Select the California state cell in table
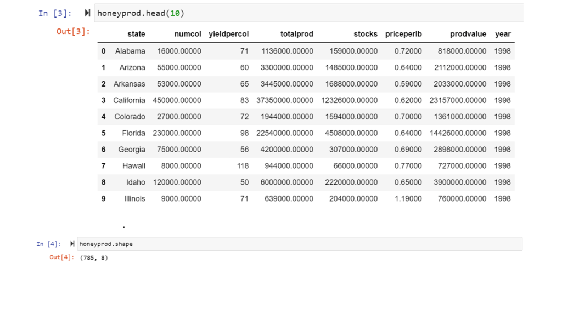The height and width of the screenshot is (315, 562). pos(129,100)
